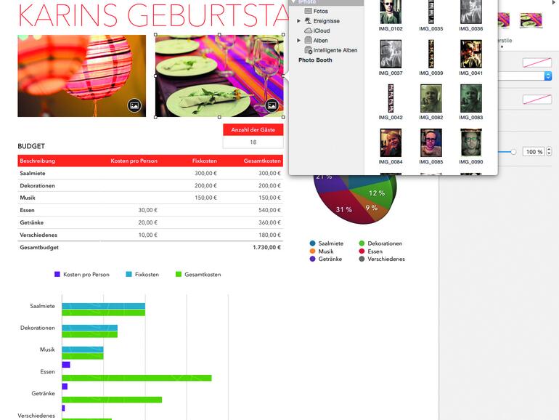Click the Verschiedenes pie legend entry
559x420 pixels.
pyautogui.click(x=382, y=259)
